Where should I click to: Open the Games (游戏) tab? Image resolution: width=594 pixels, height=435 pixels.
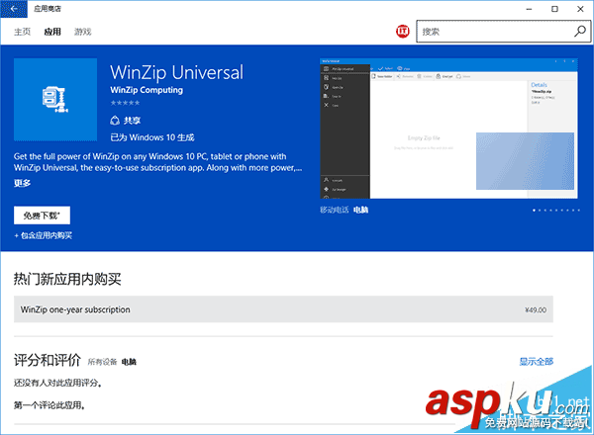(82, 32)
